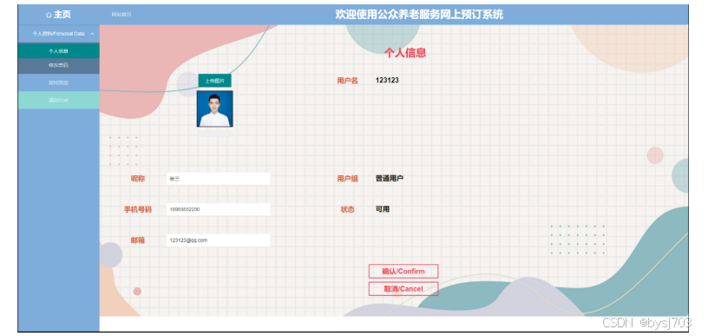Image resolution: width=708 pixels, height=336 pixels.
Task: Focus the 邮箱 email input field
Action: click(218, 240)
